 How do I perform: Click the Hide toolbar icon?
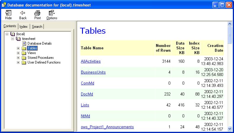[8, 13]
